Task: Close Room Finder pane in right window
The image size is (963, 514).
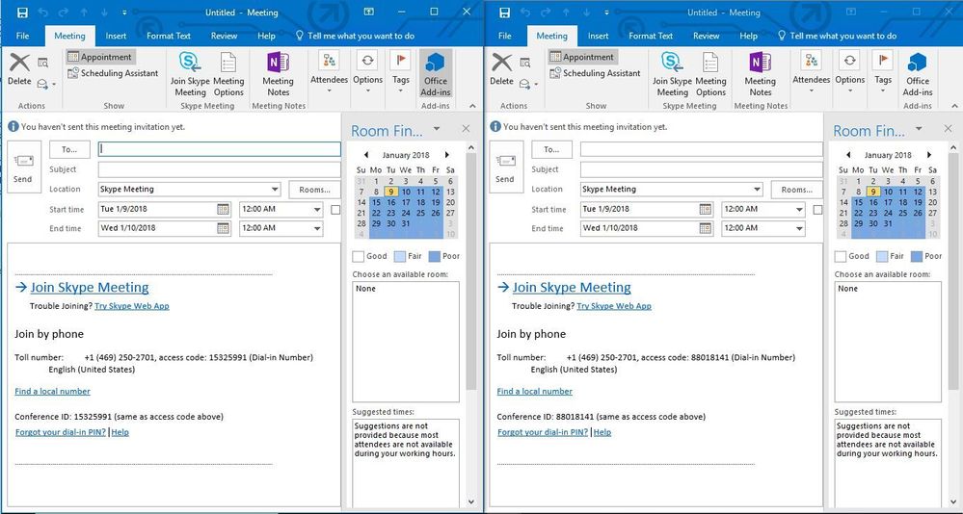Action: pos(948,129)
